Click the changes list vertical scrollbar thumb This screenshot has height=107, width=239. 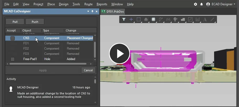click(x=95, y=50)
